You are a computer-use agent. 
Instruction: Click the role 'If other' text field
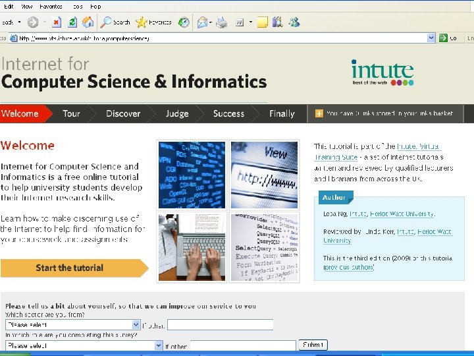click(x=243, y=345)
